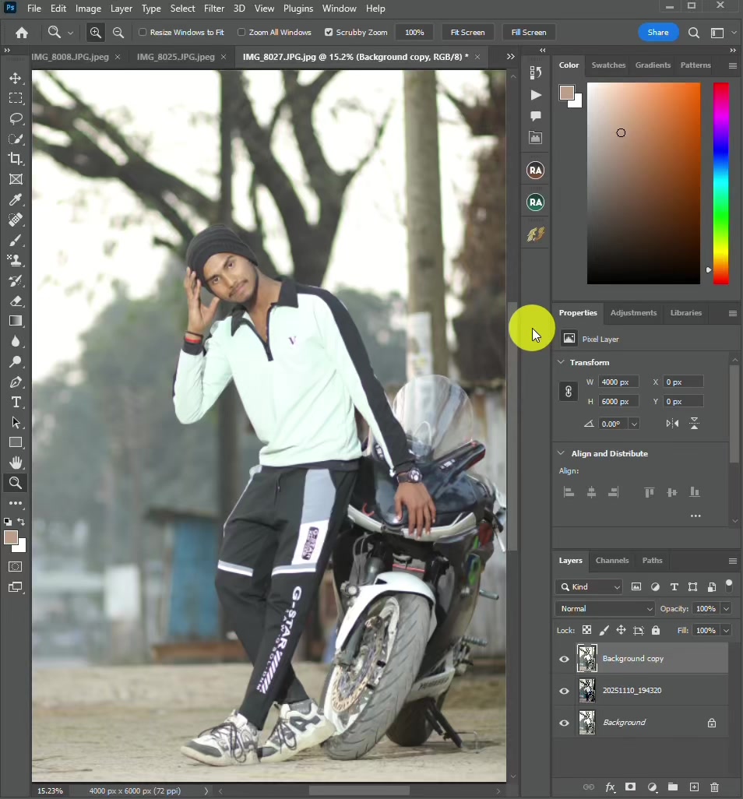Click the Transform width input field

point(618,382)
